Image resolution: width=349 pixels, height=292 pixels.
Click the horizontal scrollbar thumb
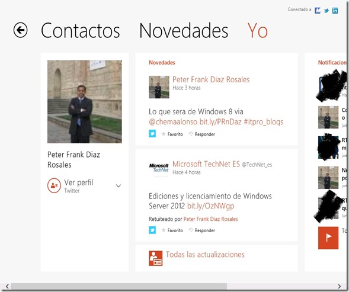click(119, 286)
